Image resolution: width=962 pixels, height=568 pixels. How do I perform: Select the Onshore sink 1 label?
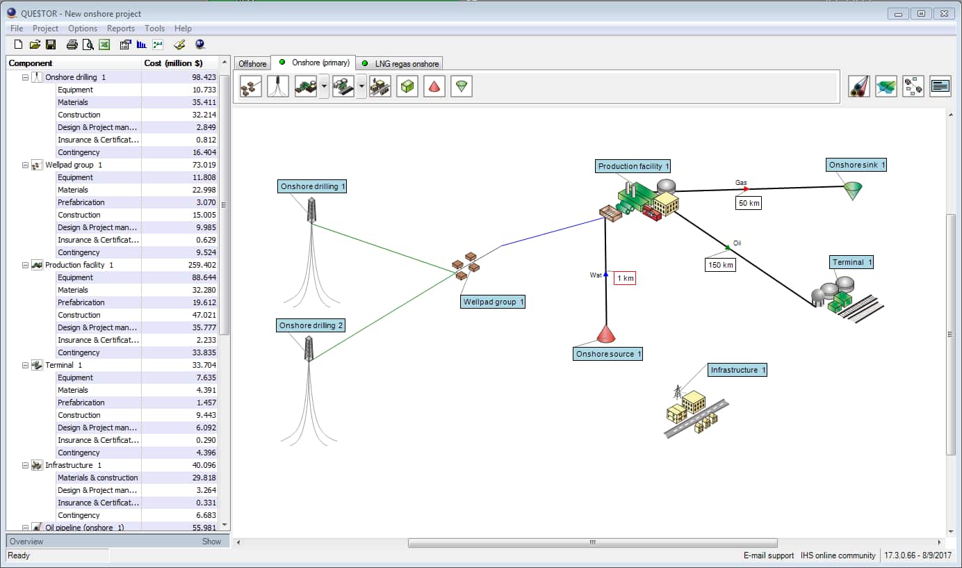pyautogui.click(x=857, y=165)
